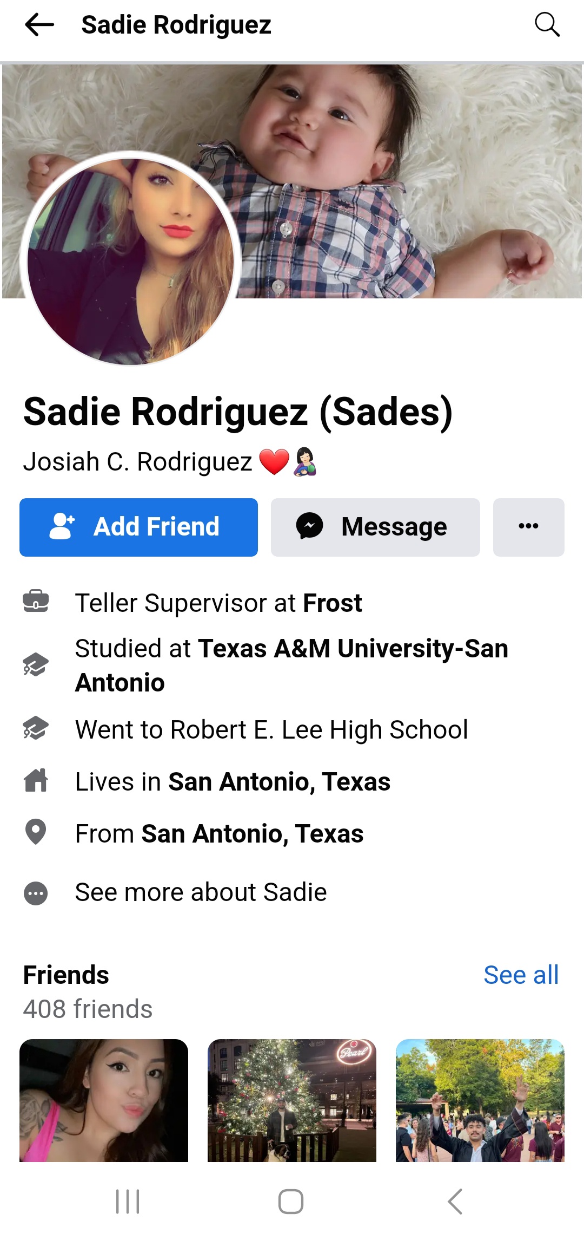Send a message with Message button
The width and height of the screenshot is (584, 1240).
[375, 527]
